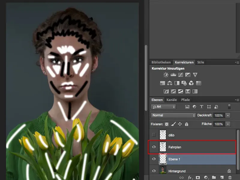Add an Invert adjustment layer
240x180 pixels.
166,91
